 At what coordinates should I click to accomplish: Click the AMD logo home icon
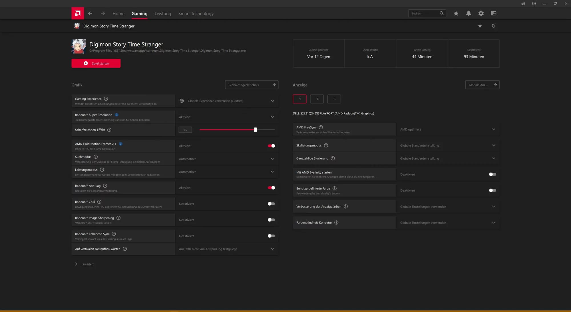click(x=78, y=13)
